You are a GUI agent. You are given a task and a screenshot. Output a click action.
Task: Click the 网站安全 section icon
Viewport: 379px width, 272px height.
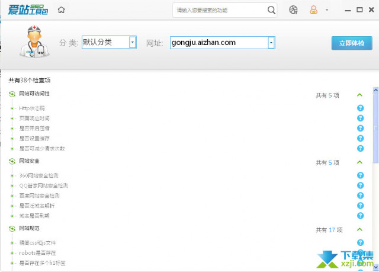[12, 161]
